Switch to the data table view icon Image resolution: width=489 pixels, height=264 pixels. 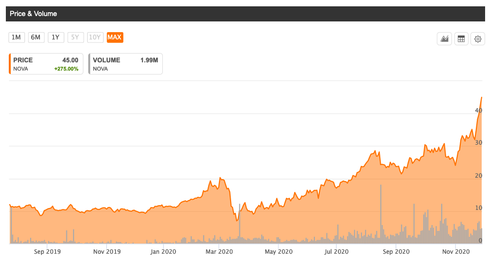461,39
